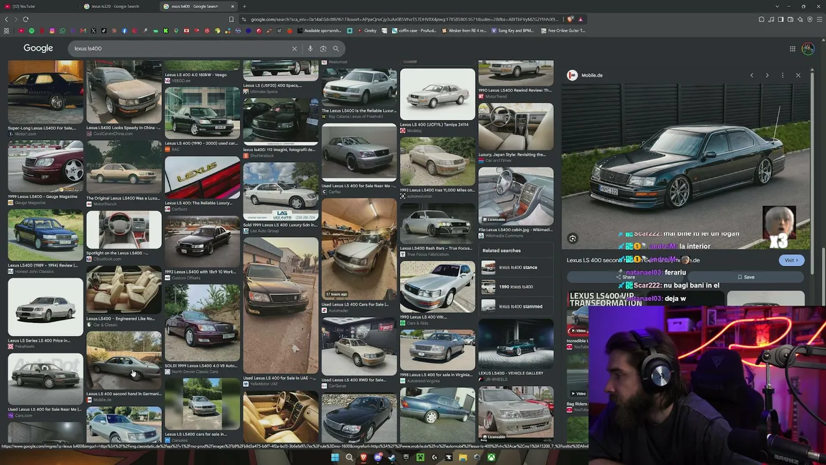Open the LS 400 (UCF1L) Tamiya 24114 thumbnail
The image size is (826, 465).
tap(438, 94)
